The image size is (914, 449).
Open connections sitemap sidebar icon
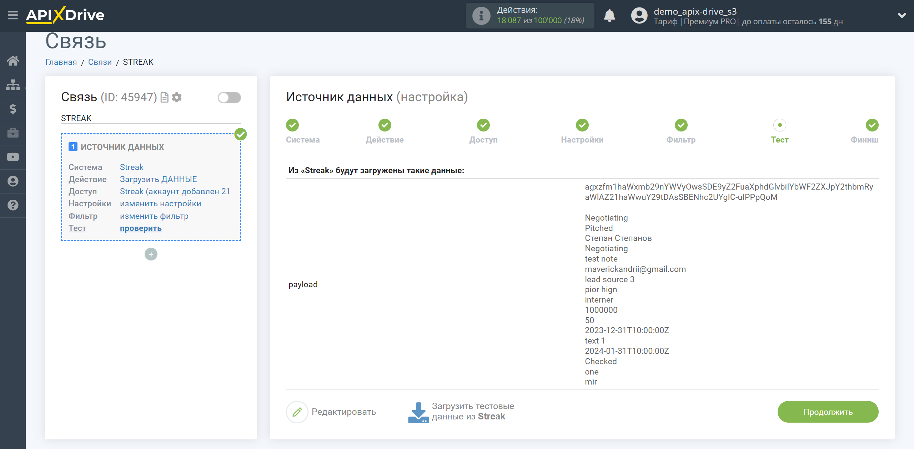[13, 85]
